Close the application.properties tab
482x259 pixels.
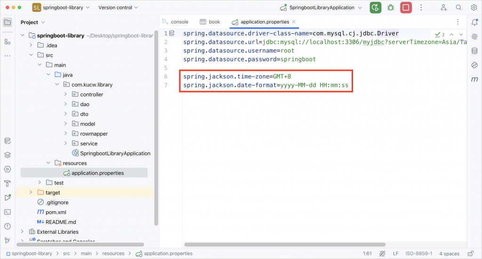[294, 22]
